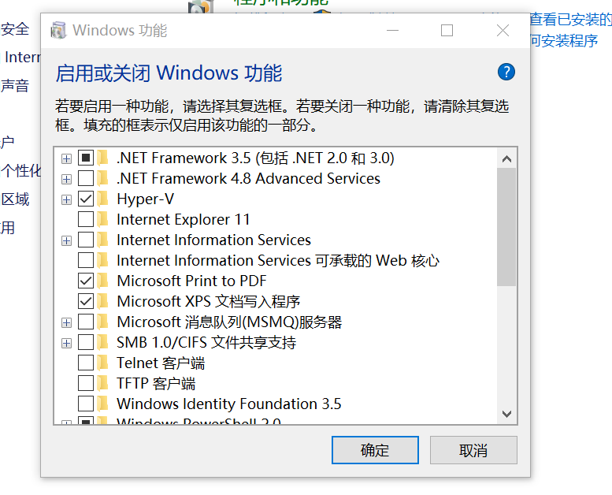Click the scroll down arrow in feature list
Image resolution: width=612 pixels, height=495 pixels.
coord(506,415)
